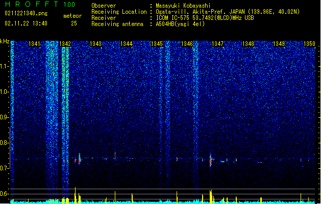This screenshot has width=321, height=204.
Task: Click the HROFFT program title
Action: 32,4
